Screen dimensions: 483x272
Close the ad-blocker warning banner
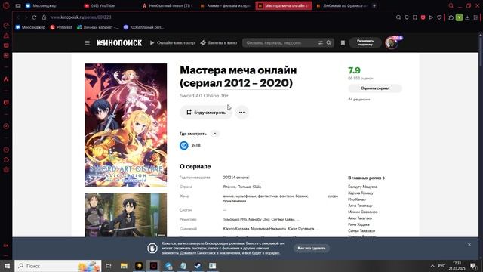click(469, 245)
